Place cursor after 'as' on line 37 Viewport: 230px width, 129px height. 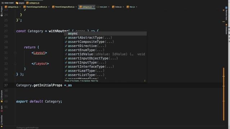(72, 85)
